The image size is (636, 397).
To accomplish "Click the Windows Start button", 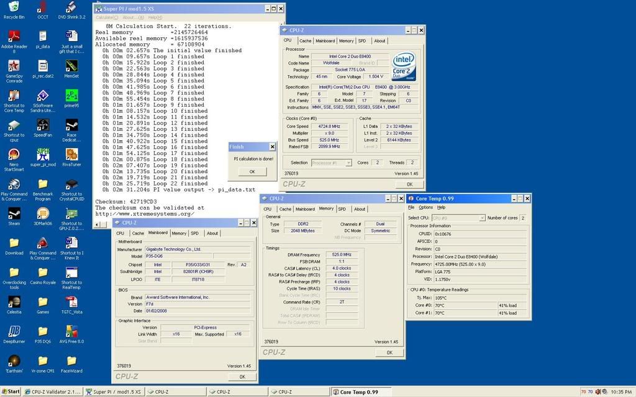I will [x=11, y=392].
